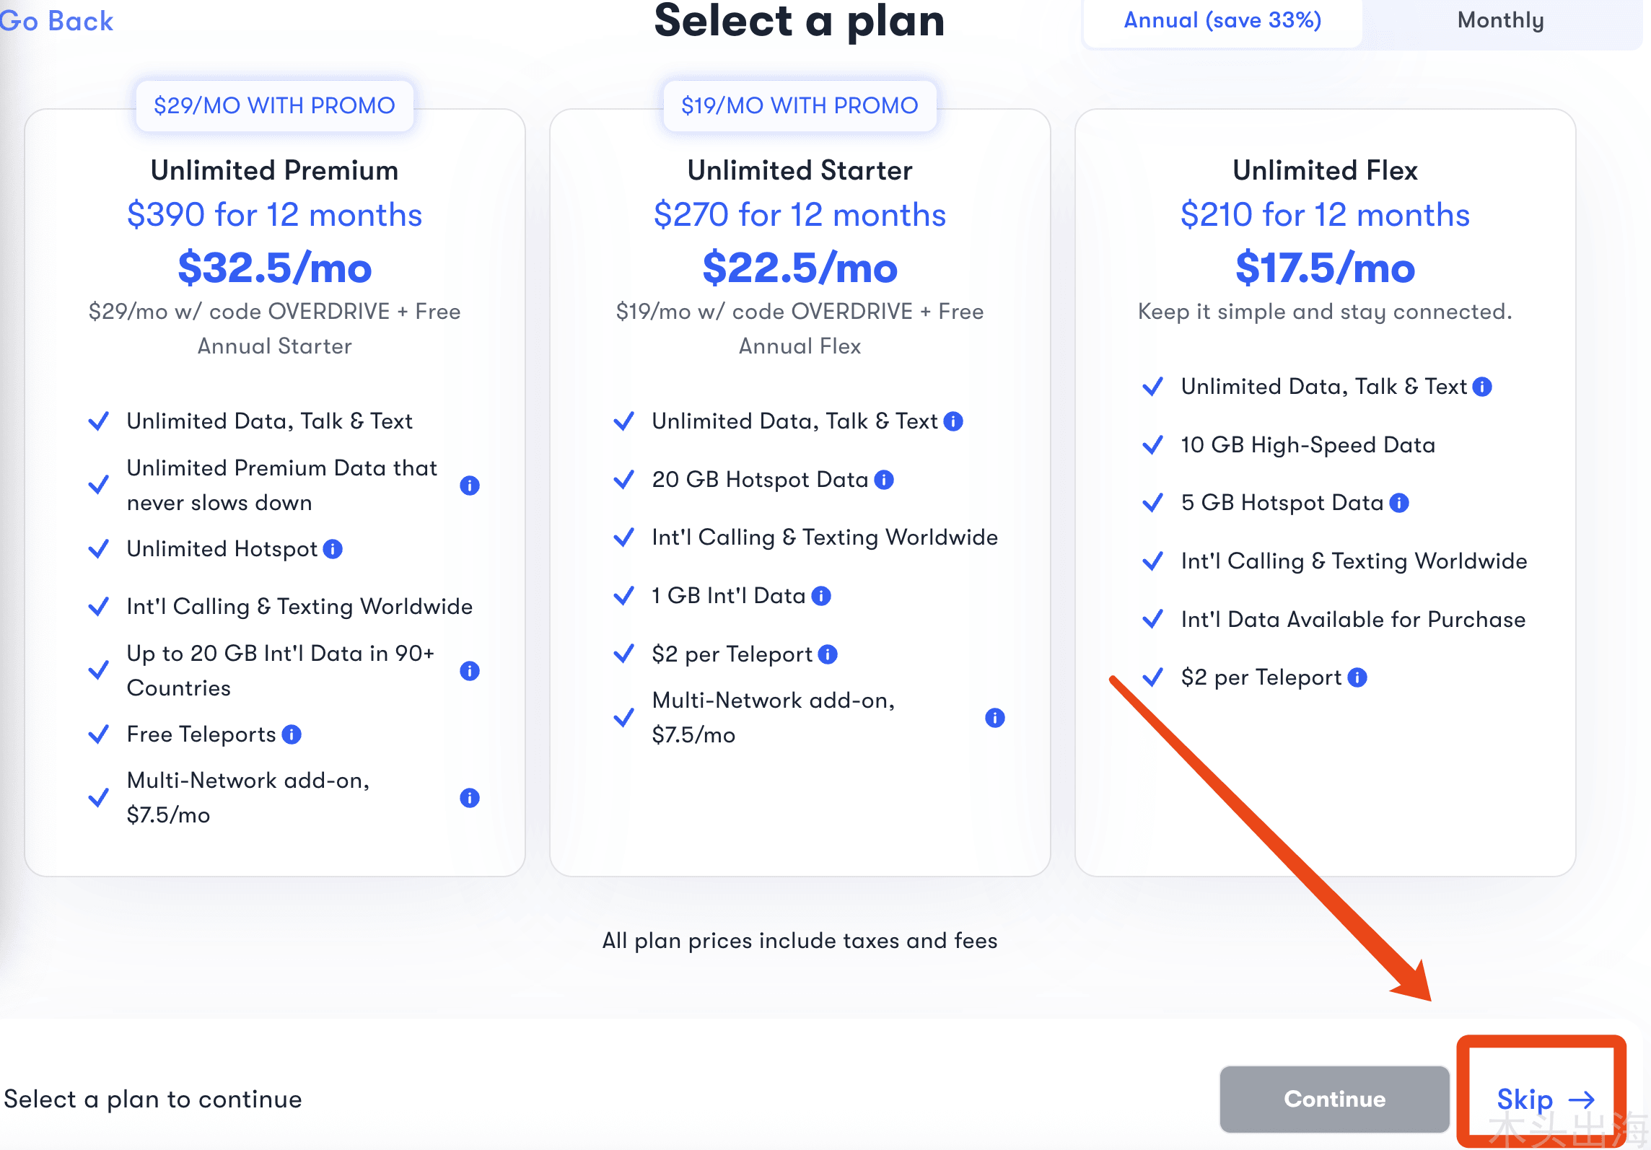
Task: Select Annual (save 33%) billing option
Action: 1222,20
